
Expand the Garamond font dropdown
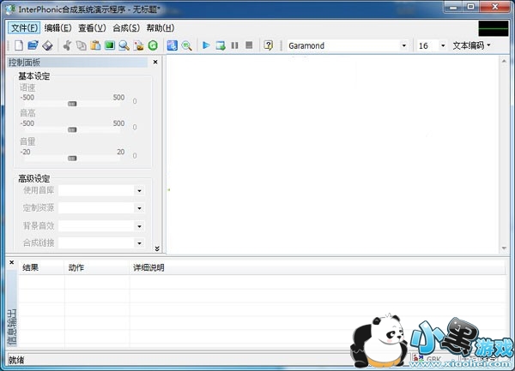point(404,45)
